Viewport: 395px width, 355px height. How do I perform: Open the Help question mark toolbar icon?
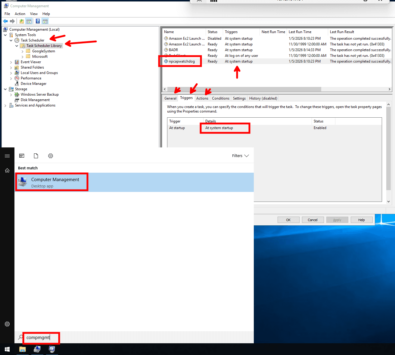point(38,21)
